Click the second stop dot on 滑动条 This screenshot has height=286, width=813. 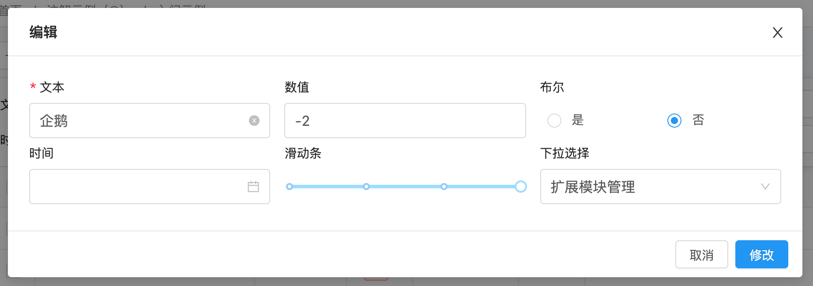(366, 187)
